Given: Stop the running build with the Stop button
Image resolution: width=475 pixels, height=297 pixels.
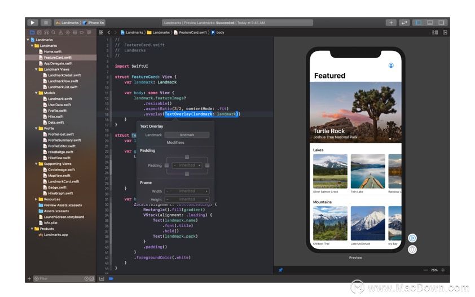Looking at the screenshot, I should (46, 23).
